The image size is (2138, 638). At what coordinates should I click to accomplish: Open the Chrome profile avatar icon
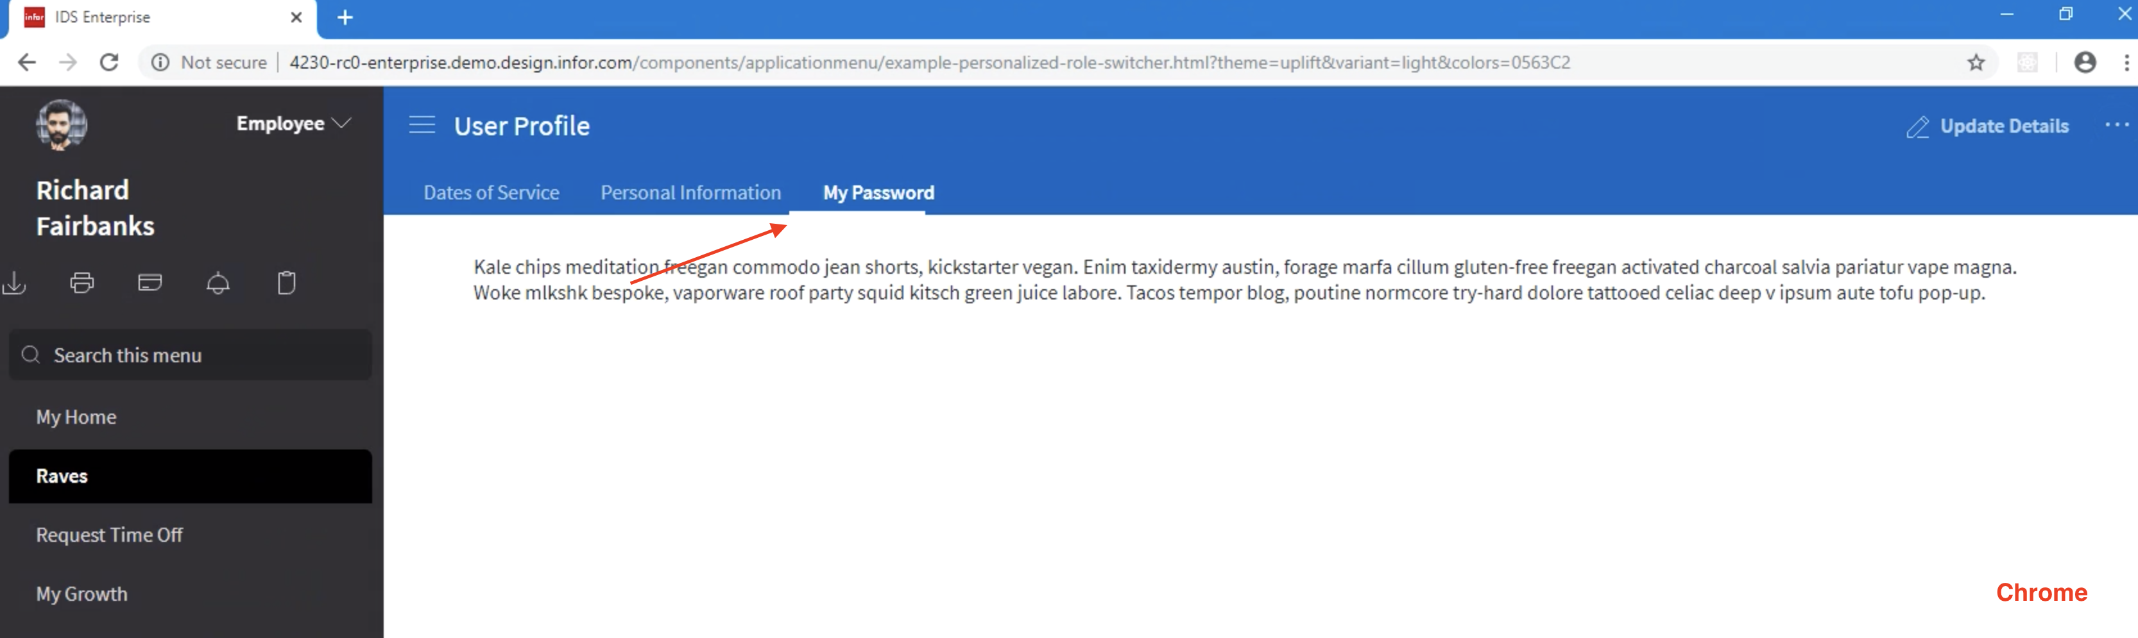(x=2085, y=62)
